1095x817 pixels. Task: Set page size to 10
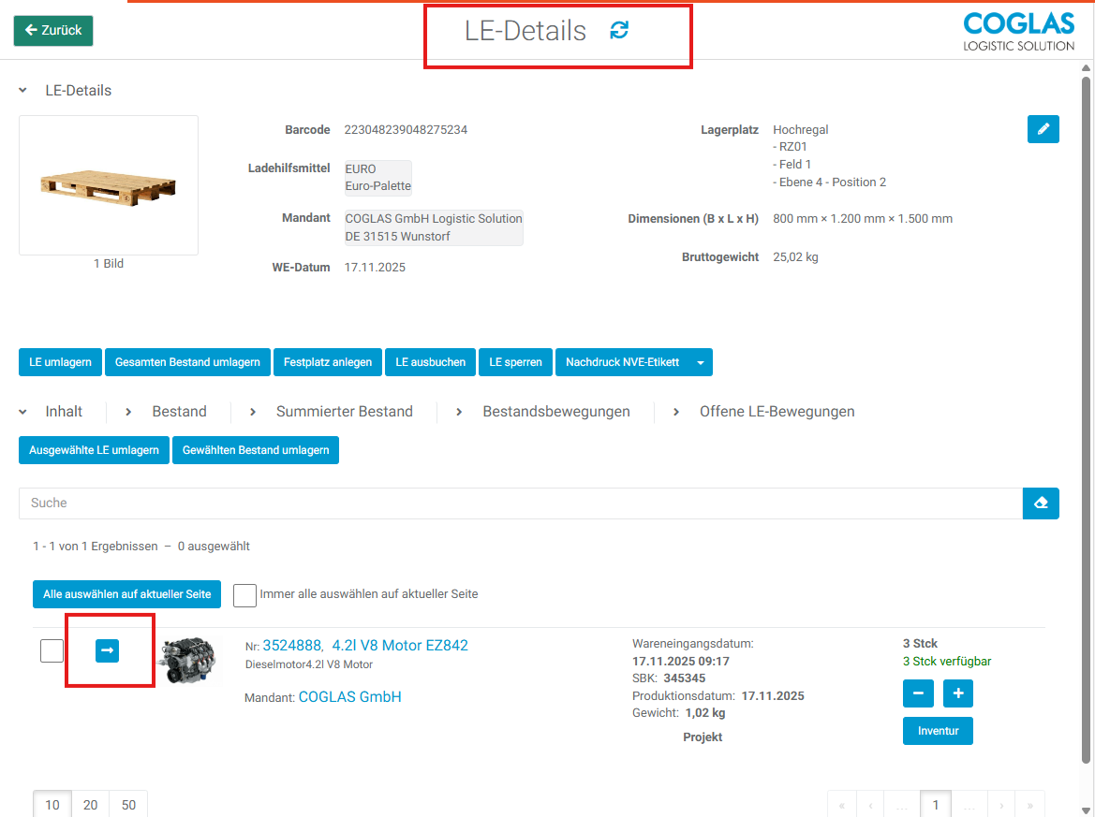click(x=52, y=805)
